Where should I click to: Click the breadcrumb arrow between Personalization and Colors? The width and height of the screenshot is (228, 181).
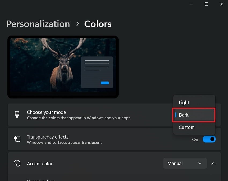pyautogui.click(x=77, y=24)
